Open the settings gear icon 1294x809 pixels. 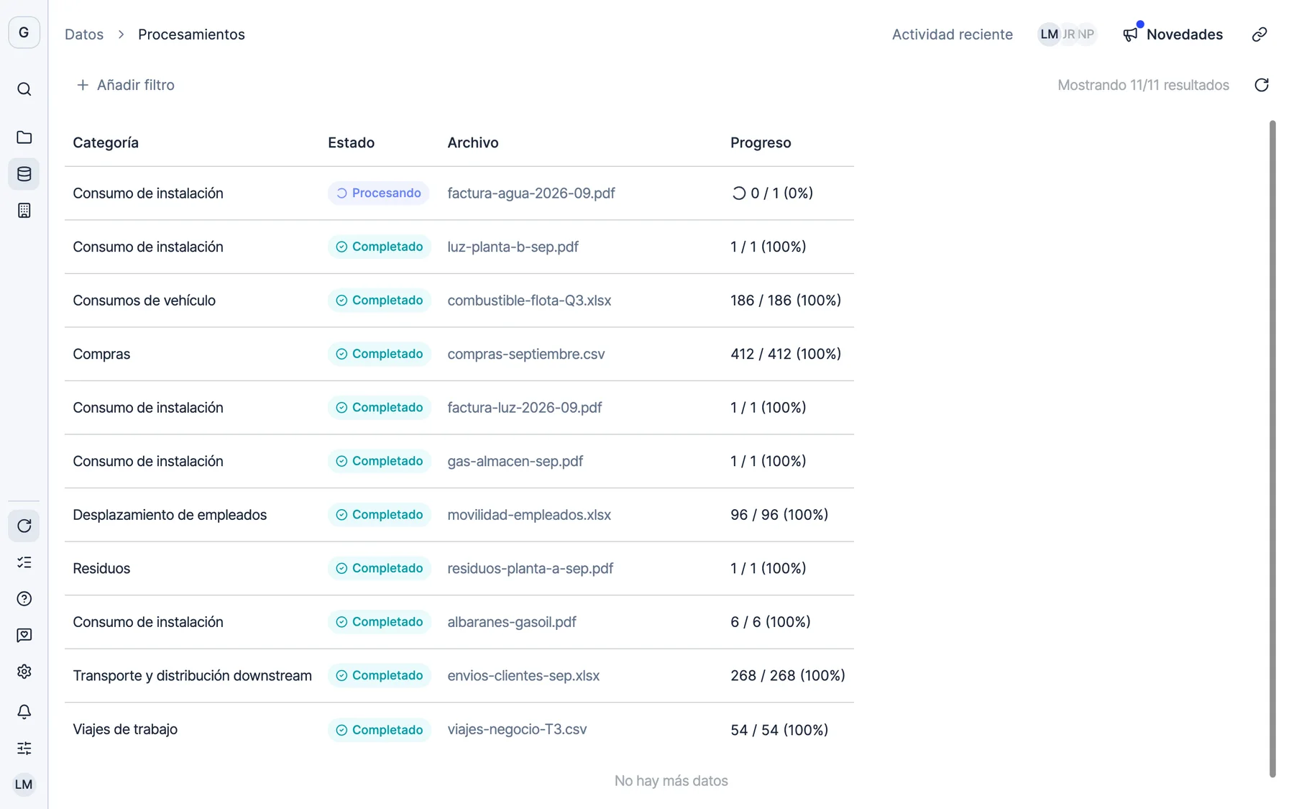point(24,672)
